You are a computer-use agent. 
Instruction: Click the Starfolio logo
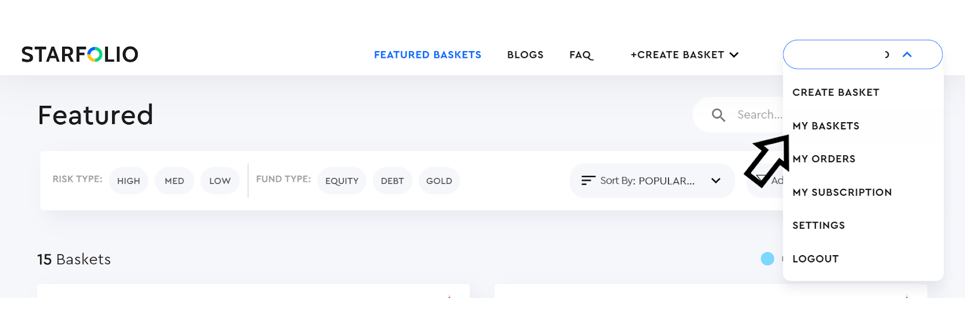coord(80,55)
